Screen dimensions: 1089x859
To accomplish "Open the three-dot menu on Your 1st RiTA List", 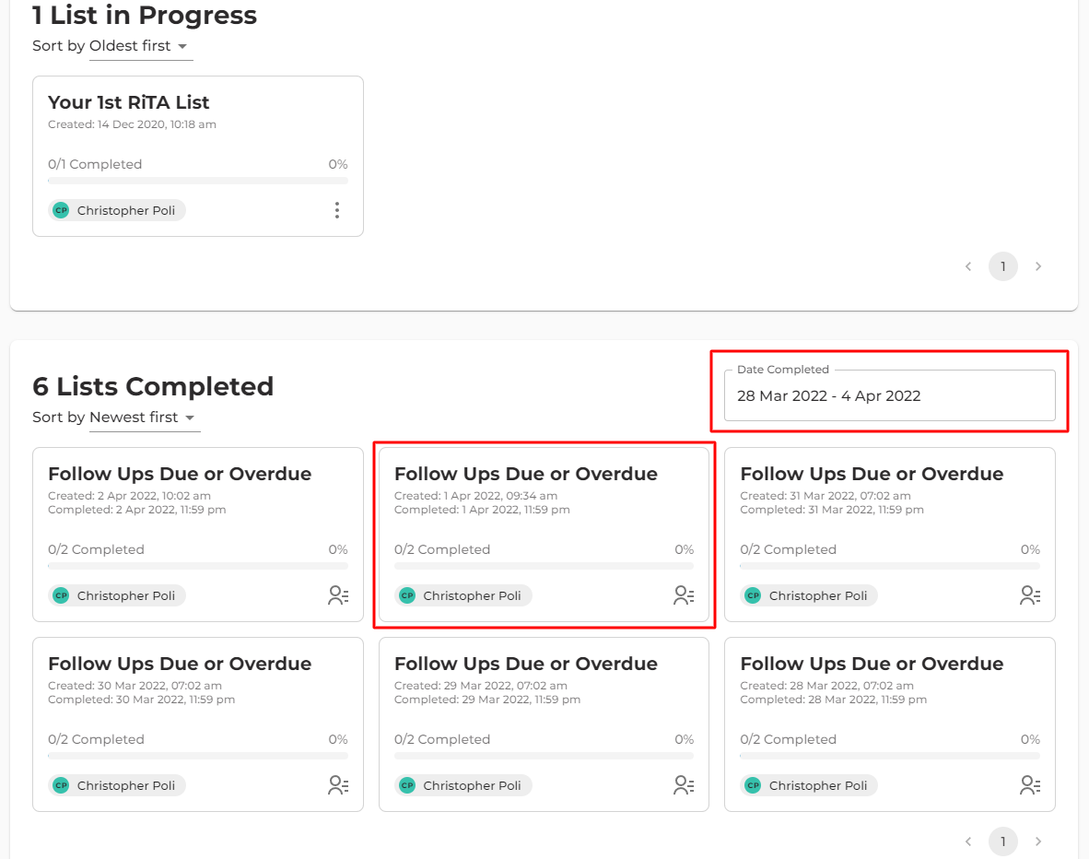I will (337, 210).
